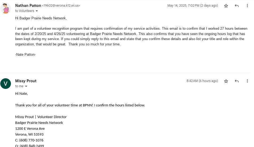The width and height of the screenshot is (254, 147).
Task: Expand the "to me" recipient details
Action: pyautogui.click(x=26, y=87)
